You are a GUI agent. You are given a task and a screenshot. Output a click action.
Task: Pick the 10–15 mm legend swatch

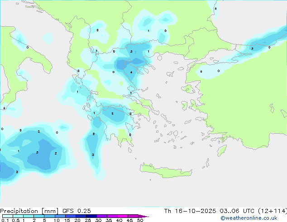point(60,216)
